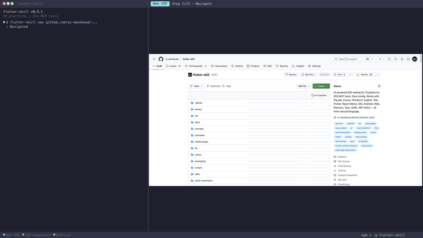Toggle the Starred button
Viewport: 423px width, 238px height.
[364, 74]
